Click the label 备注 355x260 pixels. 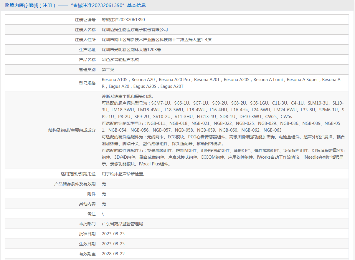tap(92, 214)
